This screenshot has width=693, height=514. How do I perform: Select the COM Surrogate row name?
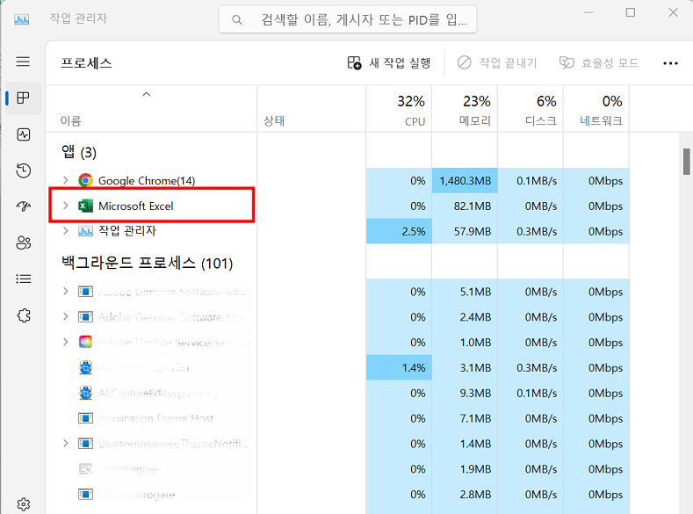pyautogui.click(x=136, y=495)
